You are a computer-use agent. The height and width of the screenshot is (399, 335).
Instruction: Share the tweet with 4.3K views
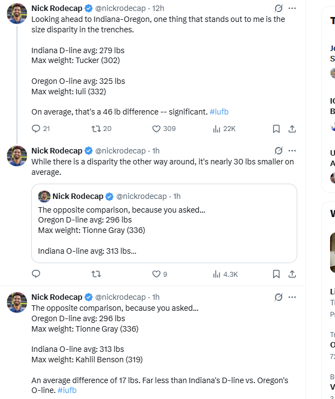pos(292,274)
